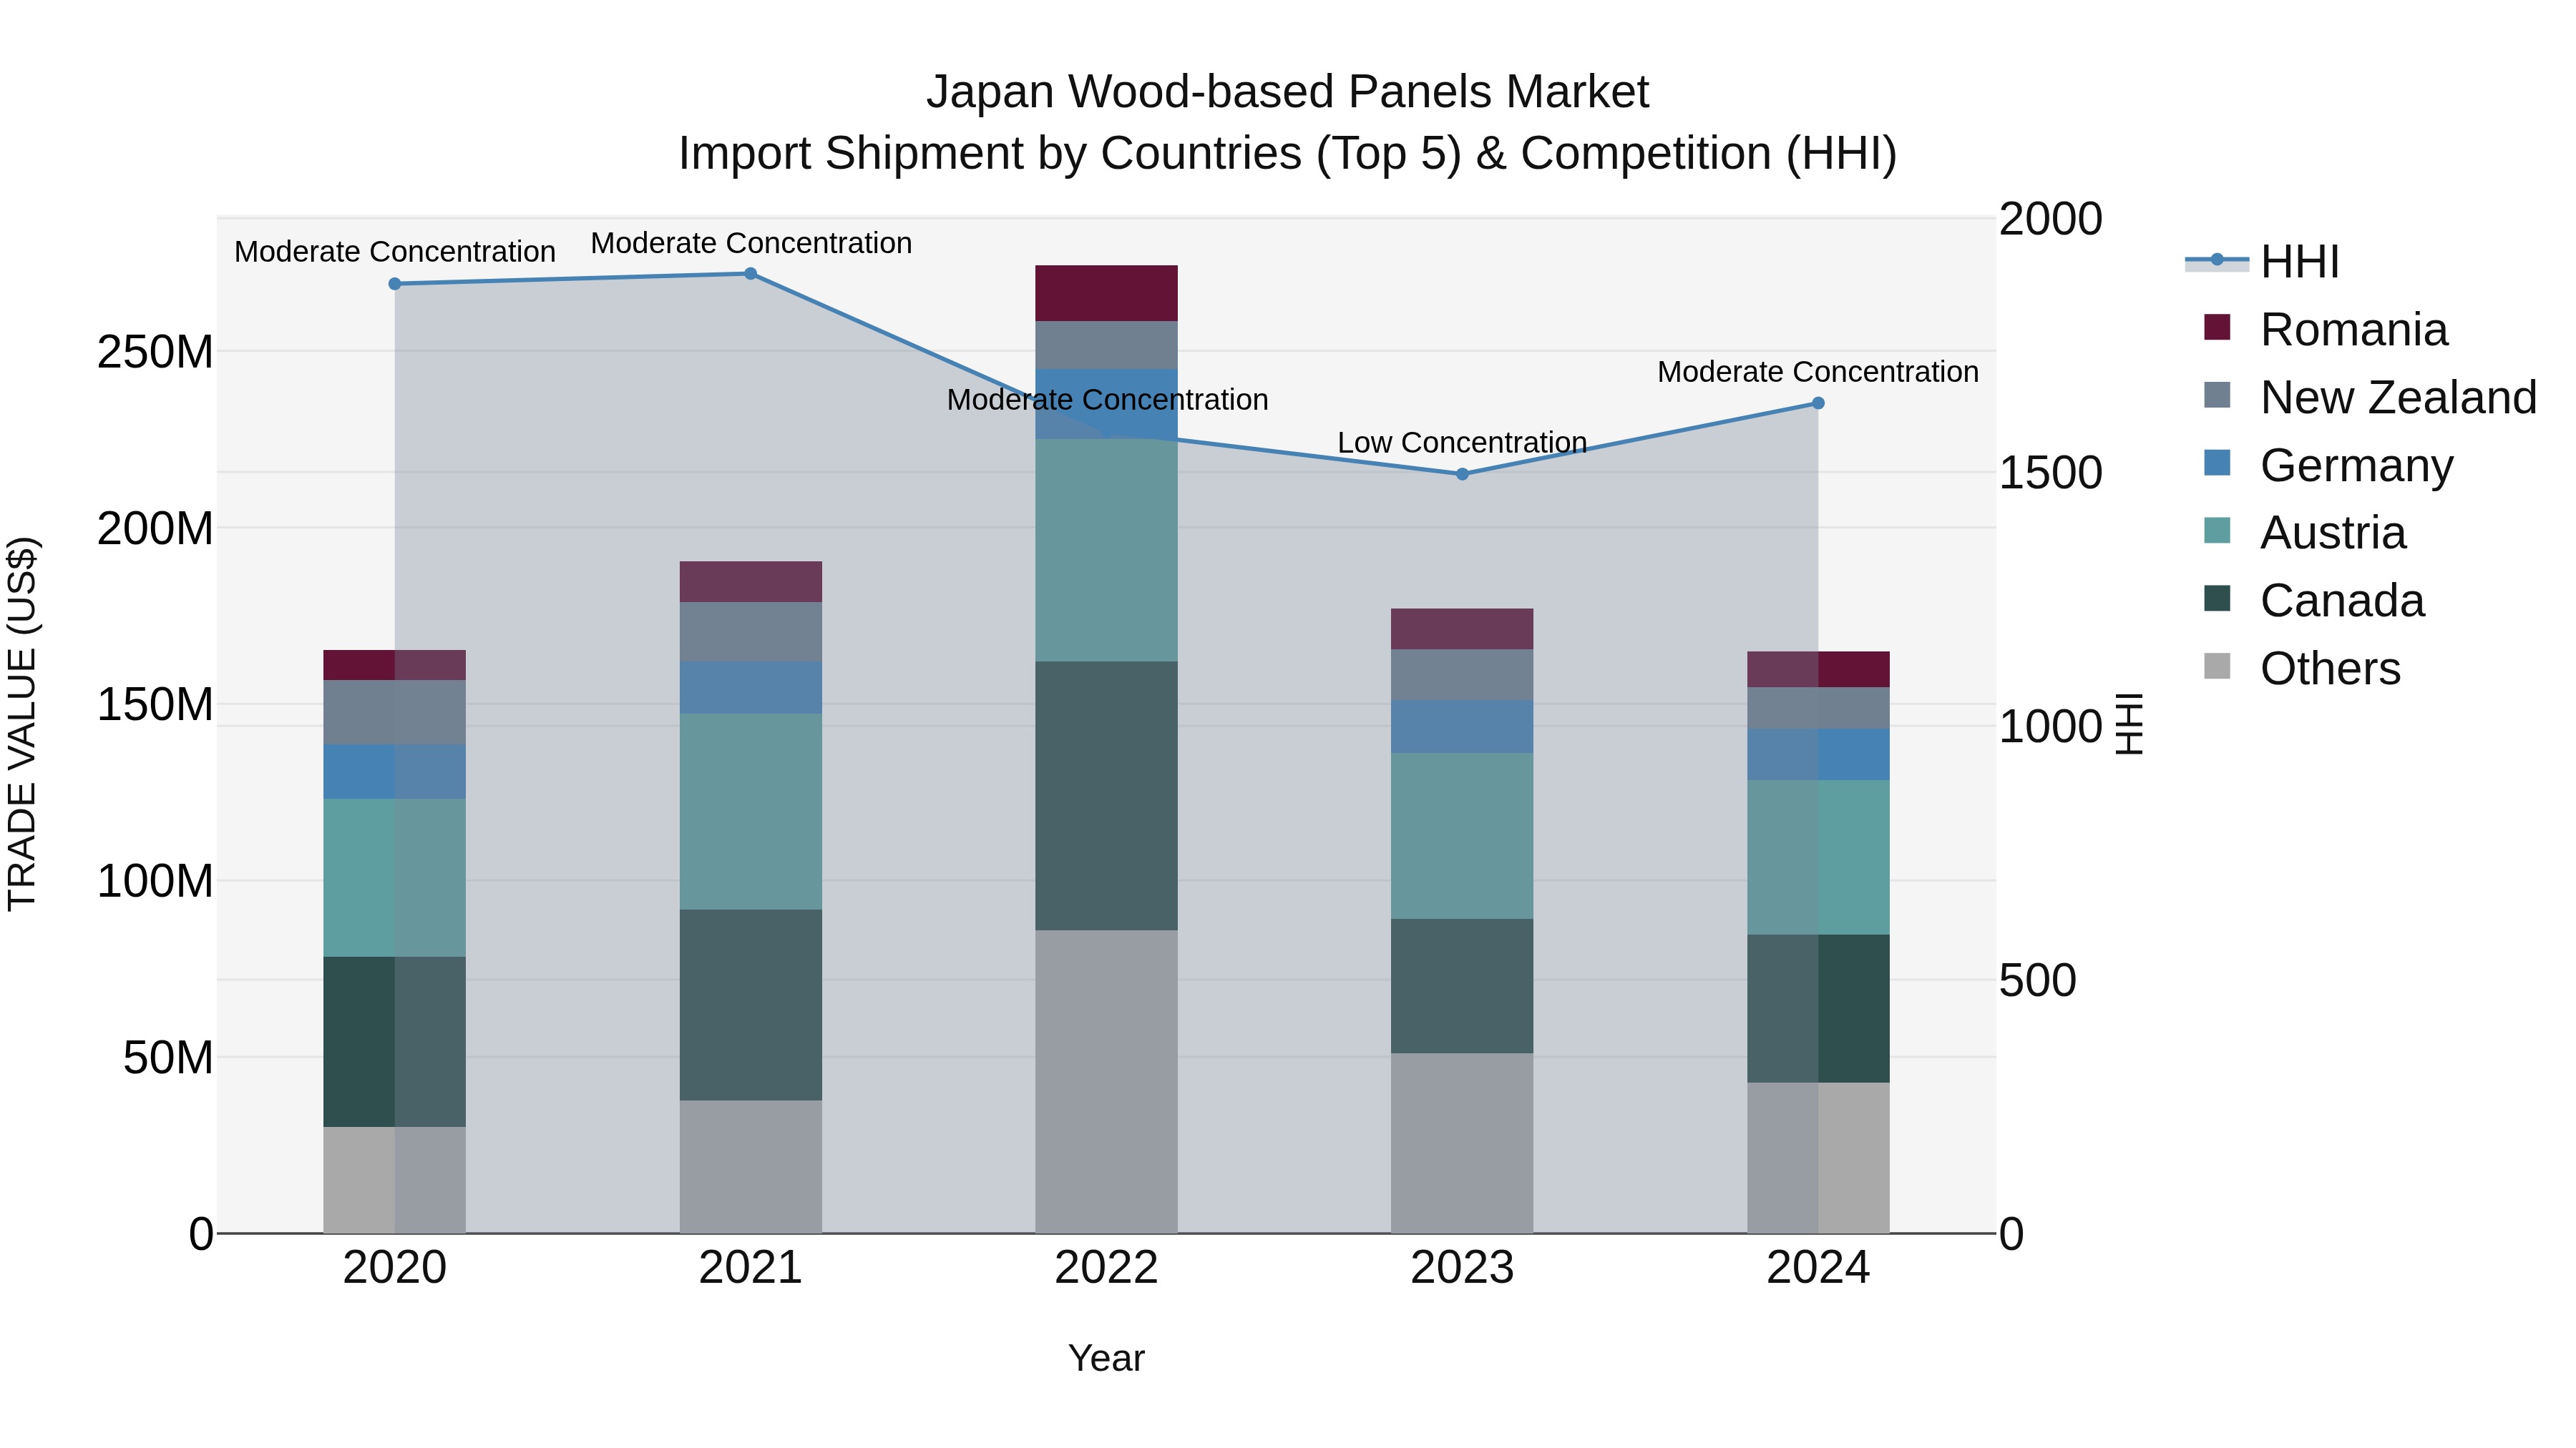Screen dimensions: 2576x1448
Task: Click the 100M y-axis tick label
Action: pyautogui.click(x=155, y=882)
